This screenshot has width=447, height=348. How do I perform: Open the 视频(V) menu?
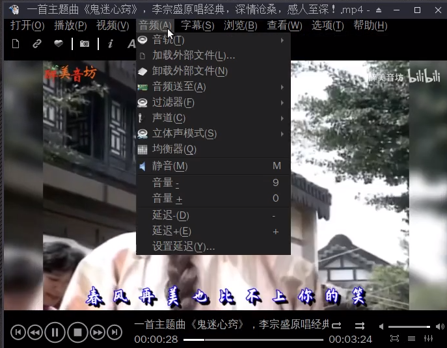tap(113, 25)
